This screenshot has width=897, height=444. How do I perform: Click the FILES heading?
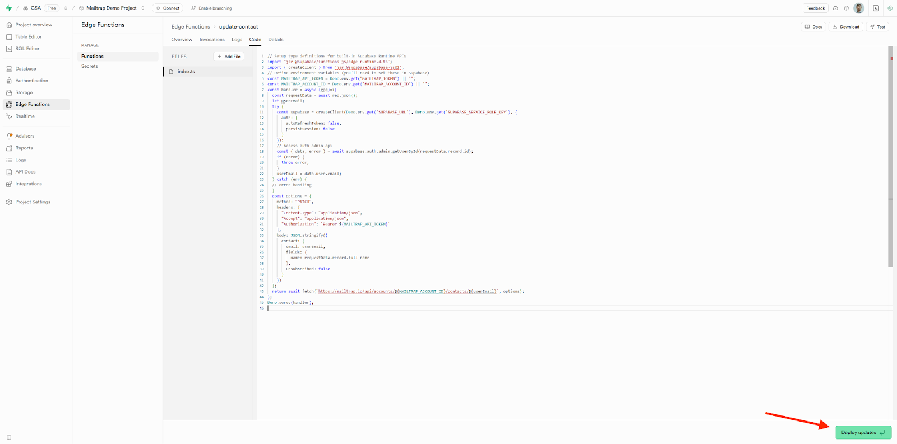point(179,57)
